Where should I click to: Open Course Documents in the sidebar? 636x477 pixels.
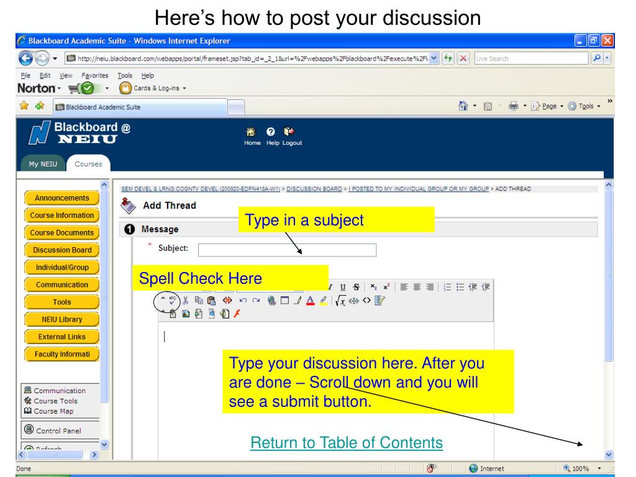[x=61, y=233]
